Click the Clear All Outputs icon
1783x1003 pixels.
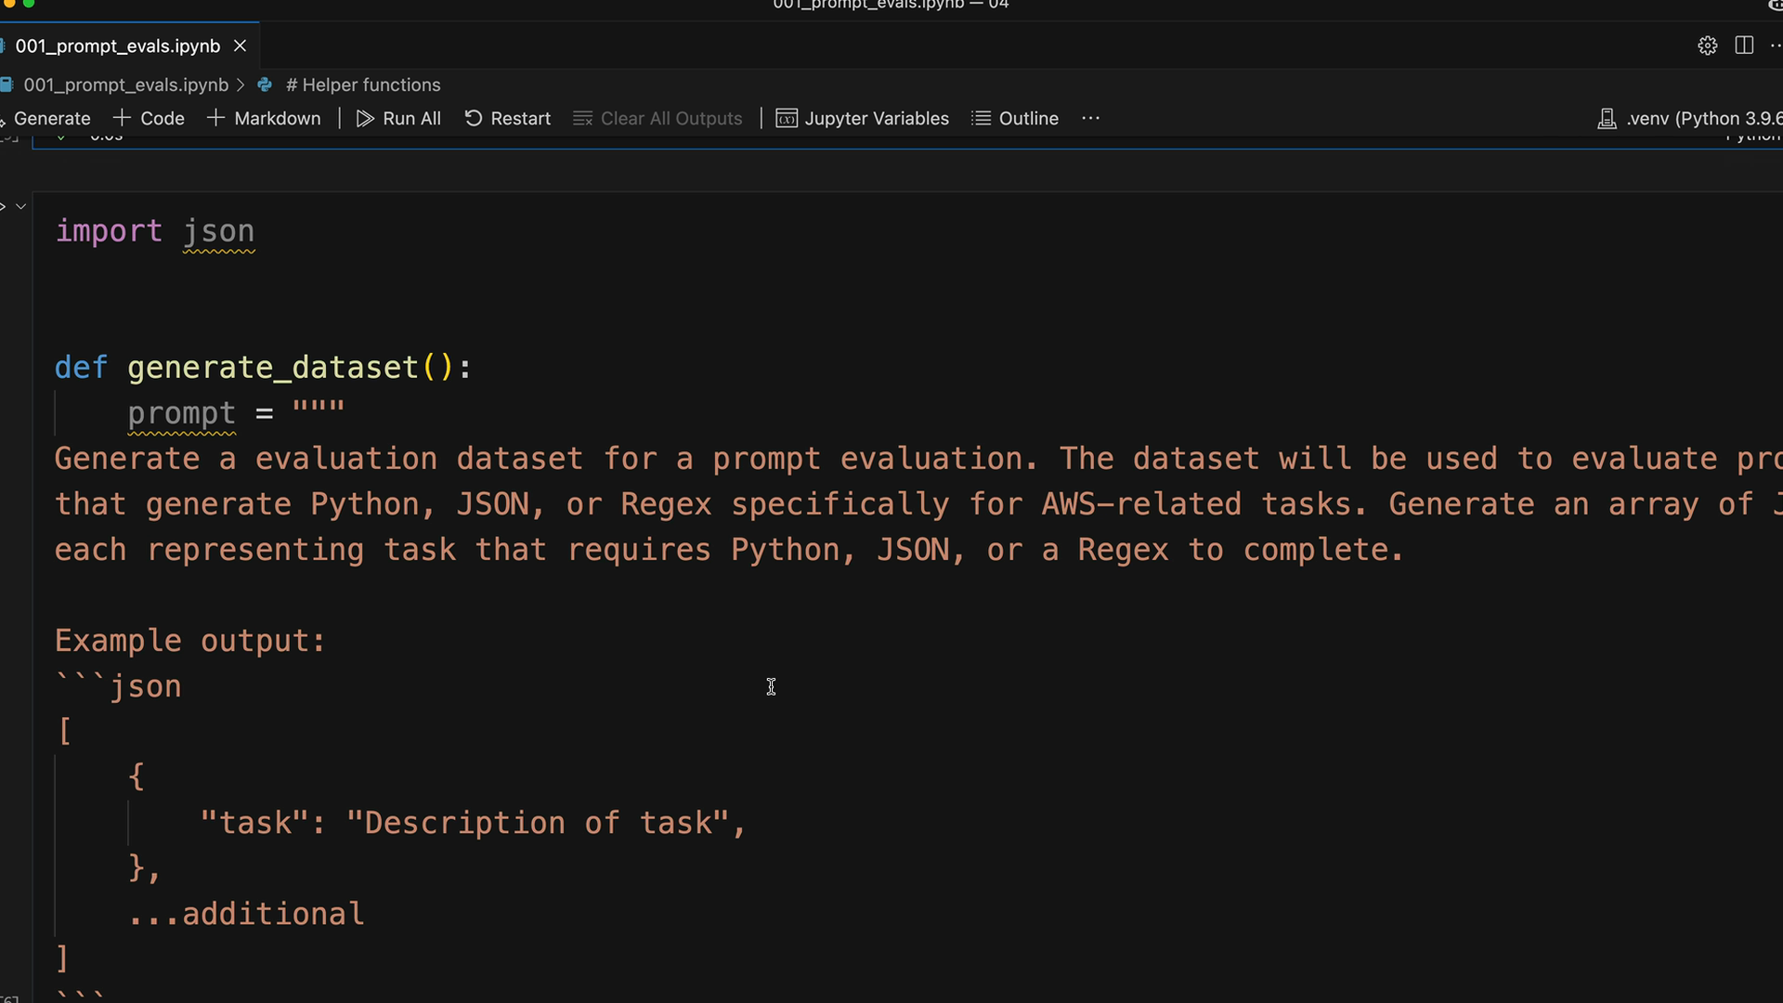[582, 118]
